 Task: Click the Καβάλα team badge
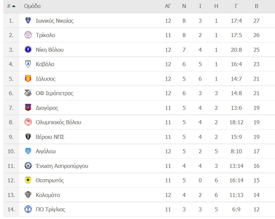pos(28,64)
